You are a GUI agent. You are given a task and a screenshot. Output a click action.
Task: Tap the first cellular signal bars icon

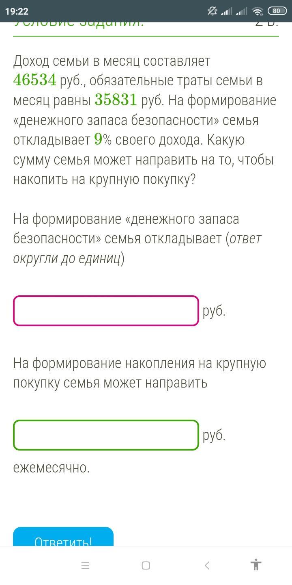point(227,11)
